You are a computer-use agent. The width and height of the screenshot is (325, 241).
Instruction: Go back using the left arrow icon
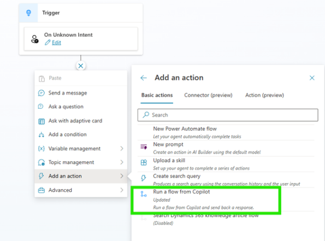point(144,78)
